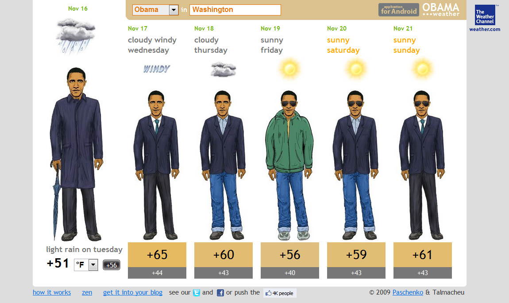
Task: Select Sunday's Obama figure in dark suit
Action: pos(422,165)
